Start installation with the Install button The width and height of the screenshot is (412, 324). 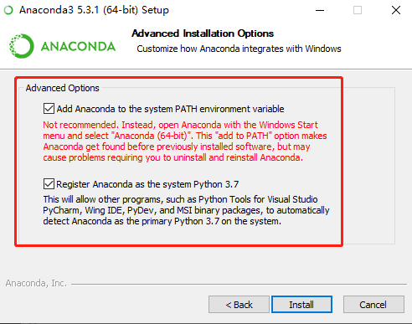(301, 305)
